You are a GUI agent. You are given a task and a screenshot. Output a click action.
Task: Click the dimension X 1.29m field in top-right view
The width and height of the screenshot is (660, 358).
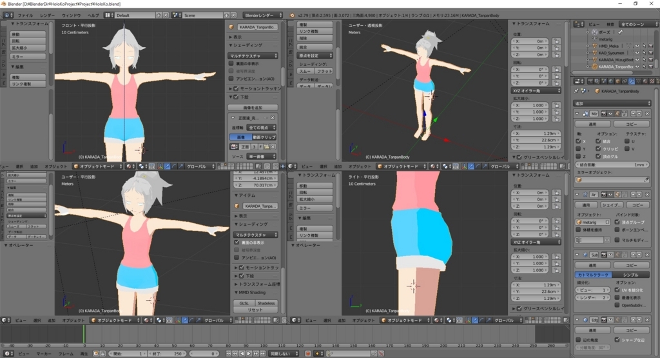[x=536, y=134]
